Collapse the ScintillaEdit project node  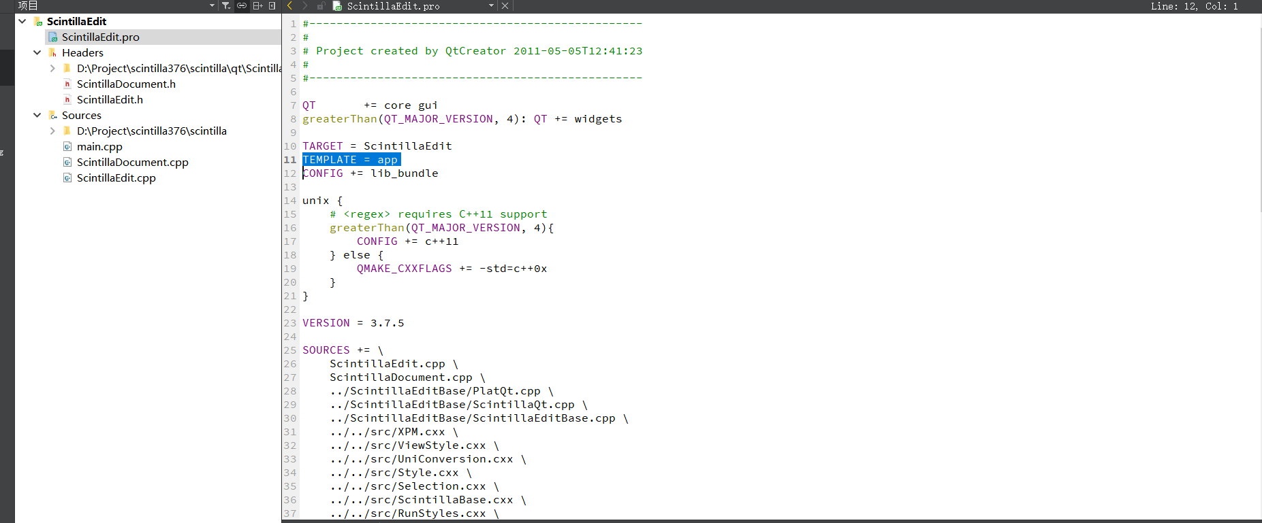[x=22, y=21]
